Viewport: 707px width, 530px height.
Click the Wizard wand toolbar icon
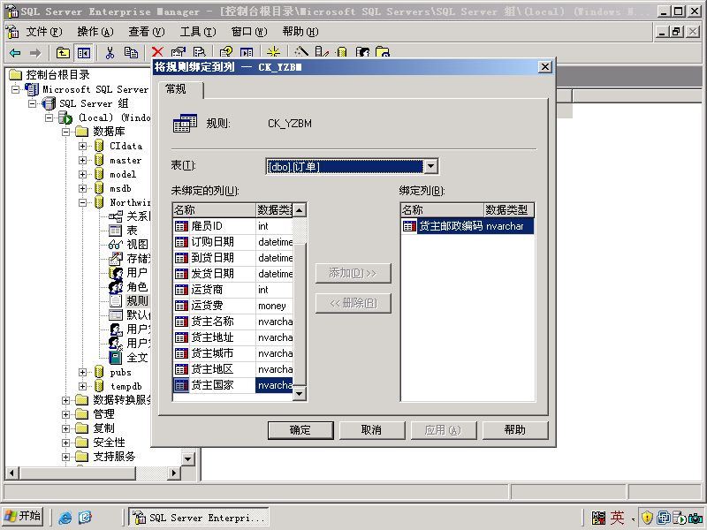[x=301, y=52]
